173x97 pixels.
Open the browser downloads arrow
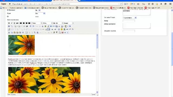pyautogui.click(x=161, y=4)
